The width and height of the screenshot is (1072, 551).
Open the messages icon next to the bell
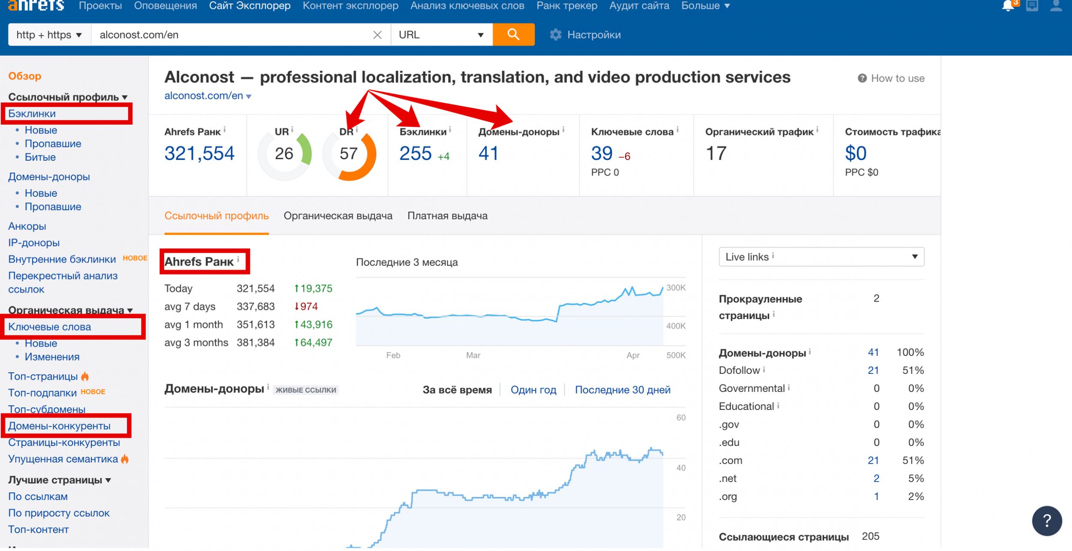[1032, 5]
